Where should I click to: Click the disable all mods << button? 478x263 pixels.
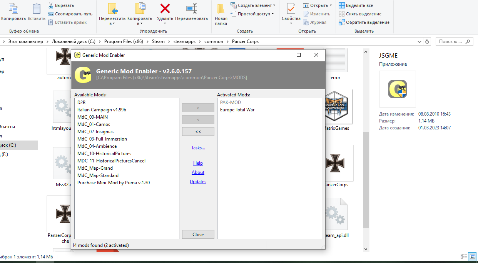point(198,131)
